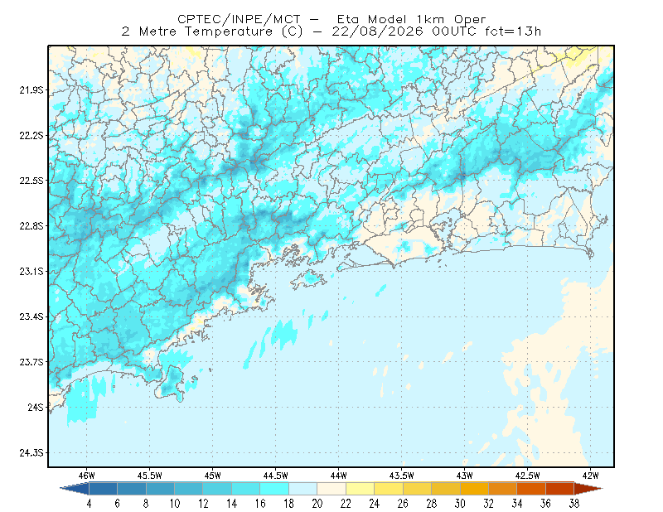Click the 42W longitude axis label
This screenshot has height=512, width=663.
[x=590, y=476]
